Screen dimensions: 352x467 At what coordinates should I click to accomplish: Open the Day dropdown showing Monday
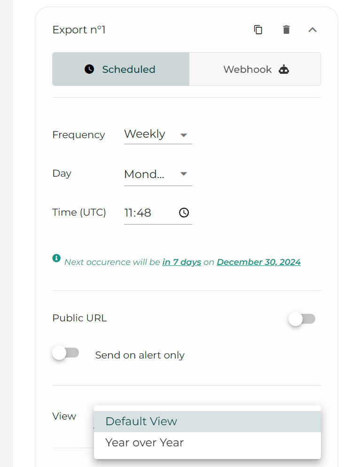point(158,174)
